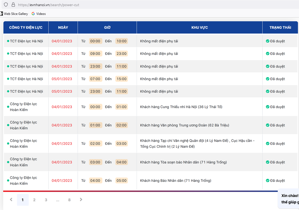
Task: Click approved check icon for 00:00–10:00 row
Action: pyautogui.click(x=267, y=41)
